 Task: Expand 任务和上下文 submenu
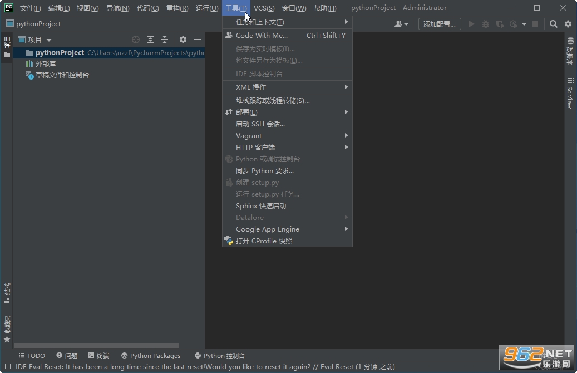tap(288, 22)
